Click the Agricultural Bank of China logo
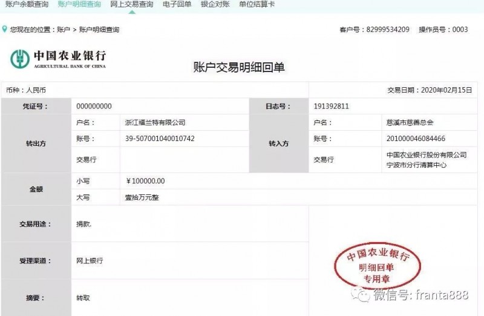 (58, 59)
